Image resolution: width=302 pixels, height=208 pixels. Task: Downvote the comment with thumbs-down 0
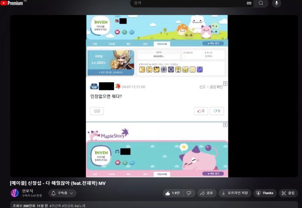[217, 111]
